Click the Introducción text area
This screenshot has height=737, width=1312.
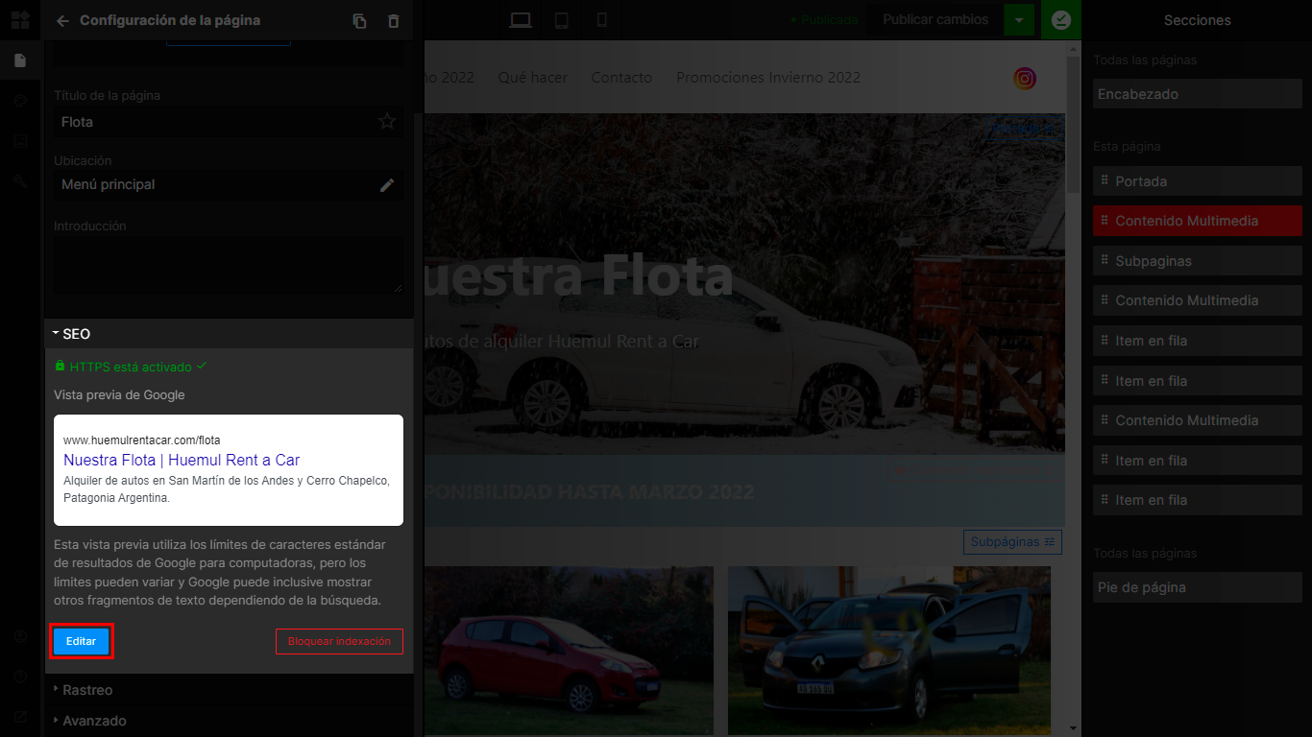click(x=228, y=264)
